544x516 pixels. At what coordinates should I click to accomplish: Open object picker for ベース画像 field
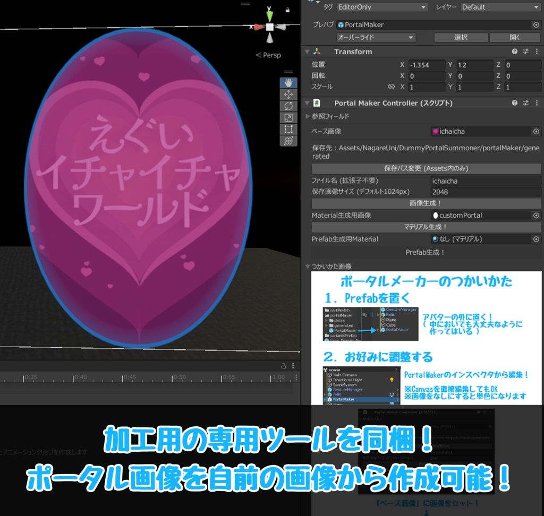536,132
